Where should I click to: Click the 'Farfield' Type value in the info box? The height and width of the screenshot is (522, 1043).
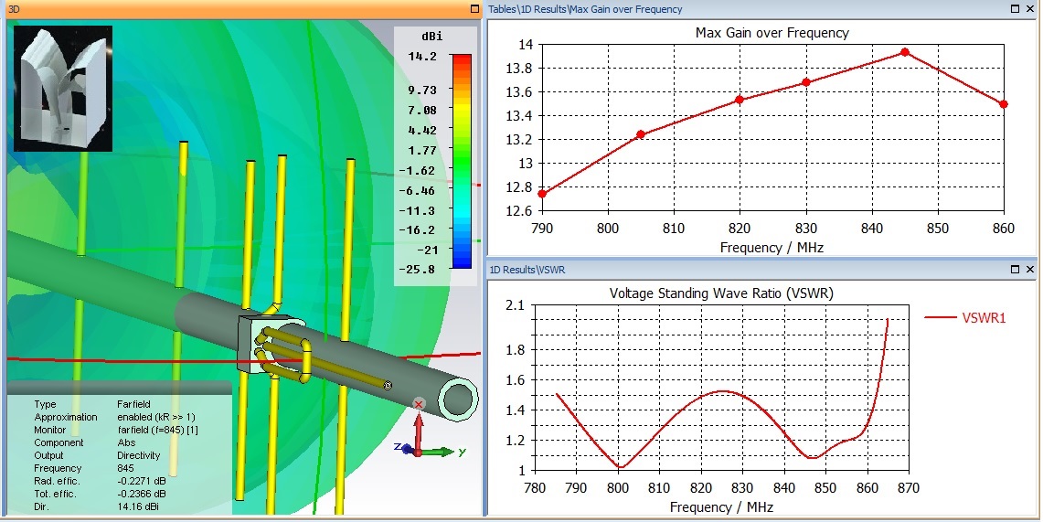pyautogui.click(x=133, y=404)
